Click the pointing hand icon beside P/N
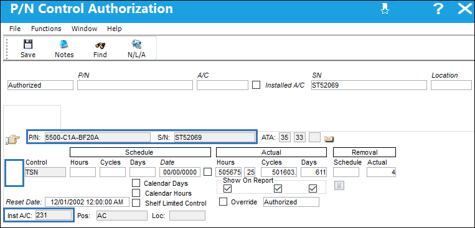This screenshot has height=228, width=475. coord(13,140)
